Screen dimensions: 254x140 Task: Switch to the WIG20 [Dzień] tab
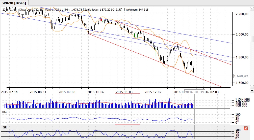[x=14, y=3]
